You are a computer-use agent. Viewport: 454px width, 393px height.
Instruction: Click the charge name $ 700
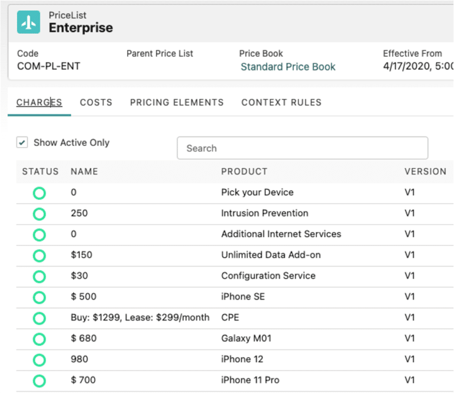click(x=83, y=379)
